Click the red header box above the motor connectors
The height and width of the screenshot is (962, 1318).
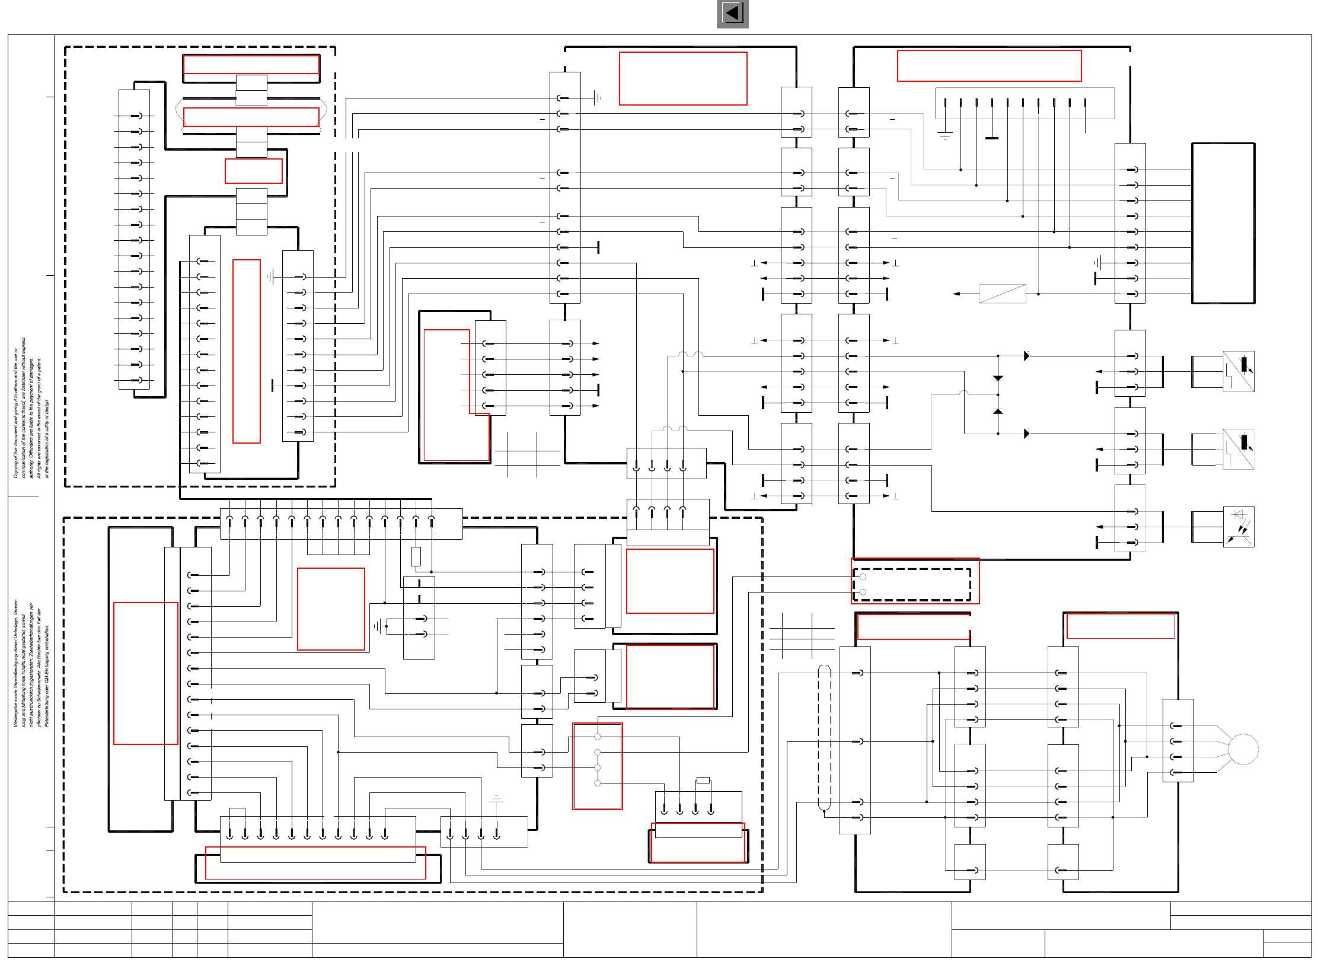1121,626
